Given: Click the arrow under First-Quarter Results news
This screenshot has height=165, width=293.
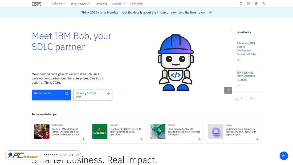Looking at the screenshot, I should point(238,86).
